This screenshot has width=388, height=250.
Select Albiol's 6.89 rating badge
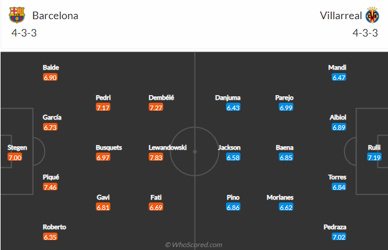pos(339,127)
